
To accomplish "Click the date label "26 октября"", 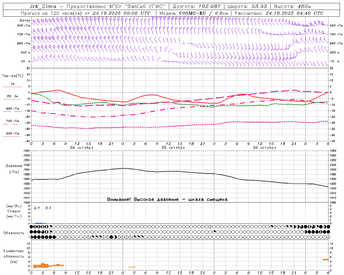I will tap(264, 148).
